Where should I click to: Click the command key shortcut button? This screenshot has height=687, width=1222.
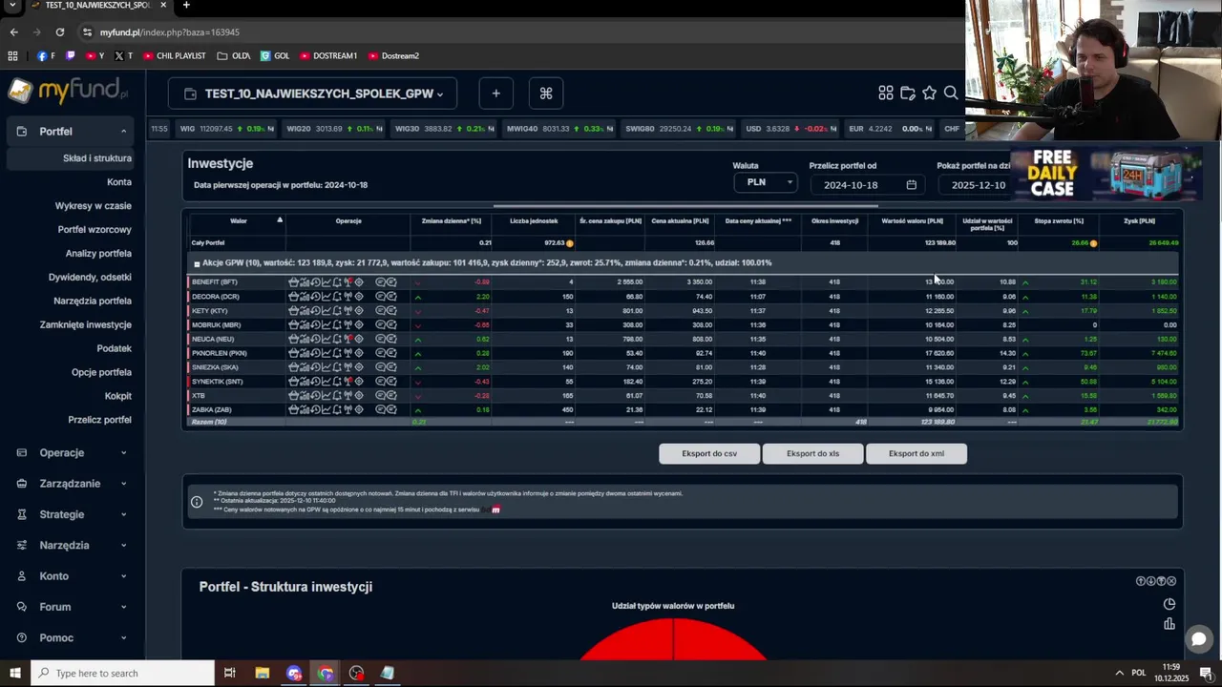pyautogui.click(x=545, y=93)
